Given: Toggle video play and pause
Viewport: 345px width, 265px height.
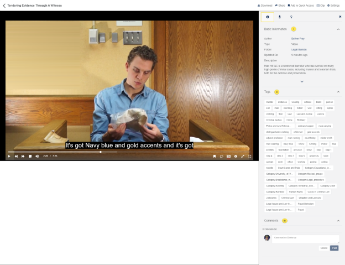Looking at the screenshot, I should pos(9,156).
